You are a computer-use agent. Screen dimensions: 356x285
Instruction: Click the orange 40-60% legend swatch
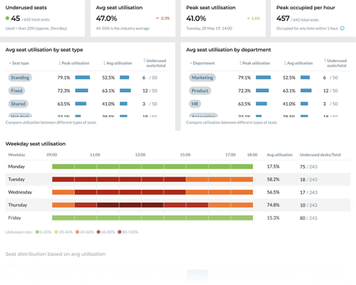[77, 232]
